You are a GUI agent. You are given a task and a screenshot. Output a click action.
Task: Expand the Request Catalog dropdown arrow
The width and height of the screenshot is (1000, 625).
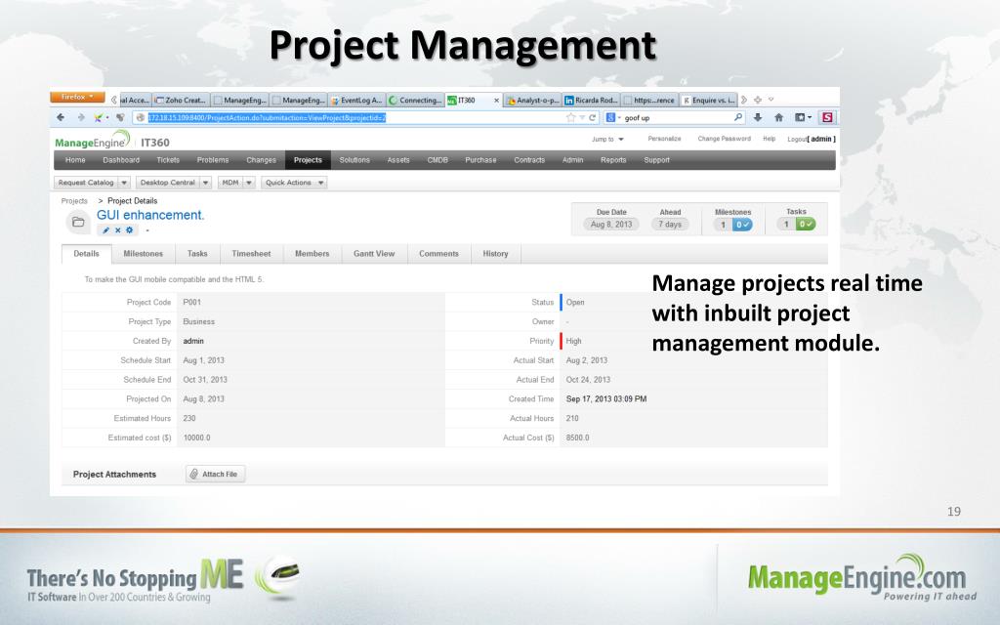(124, 183)
